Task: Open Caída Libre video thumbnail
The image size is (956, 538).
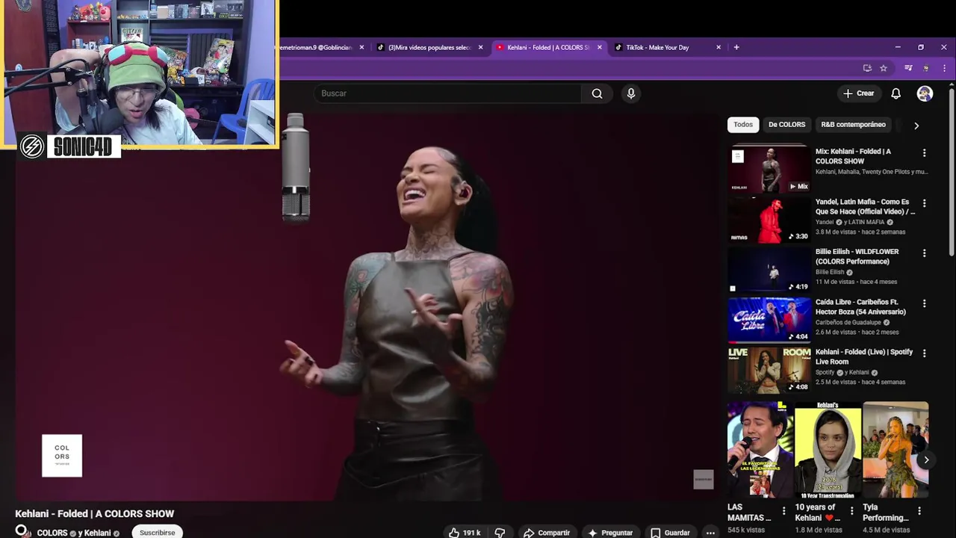Action: 769,320
